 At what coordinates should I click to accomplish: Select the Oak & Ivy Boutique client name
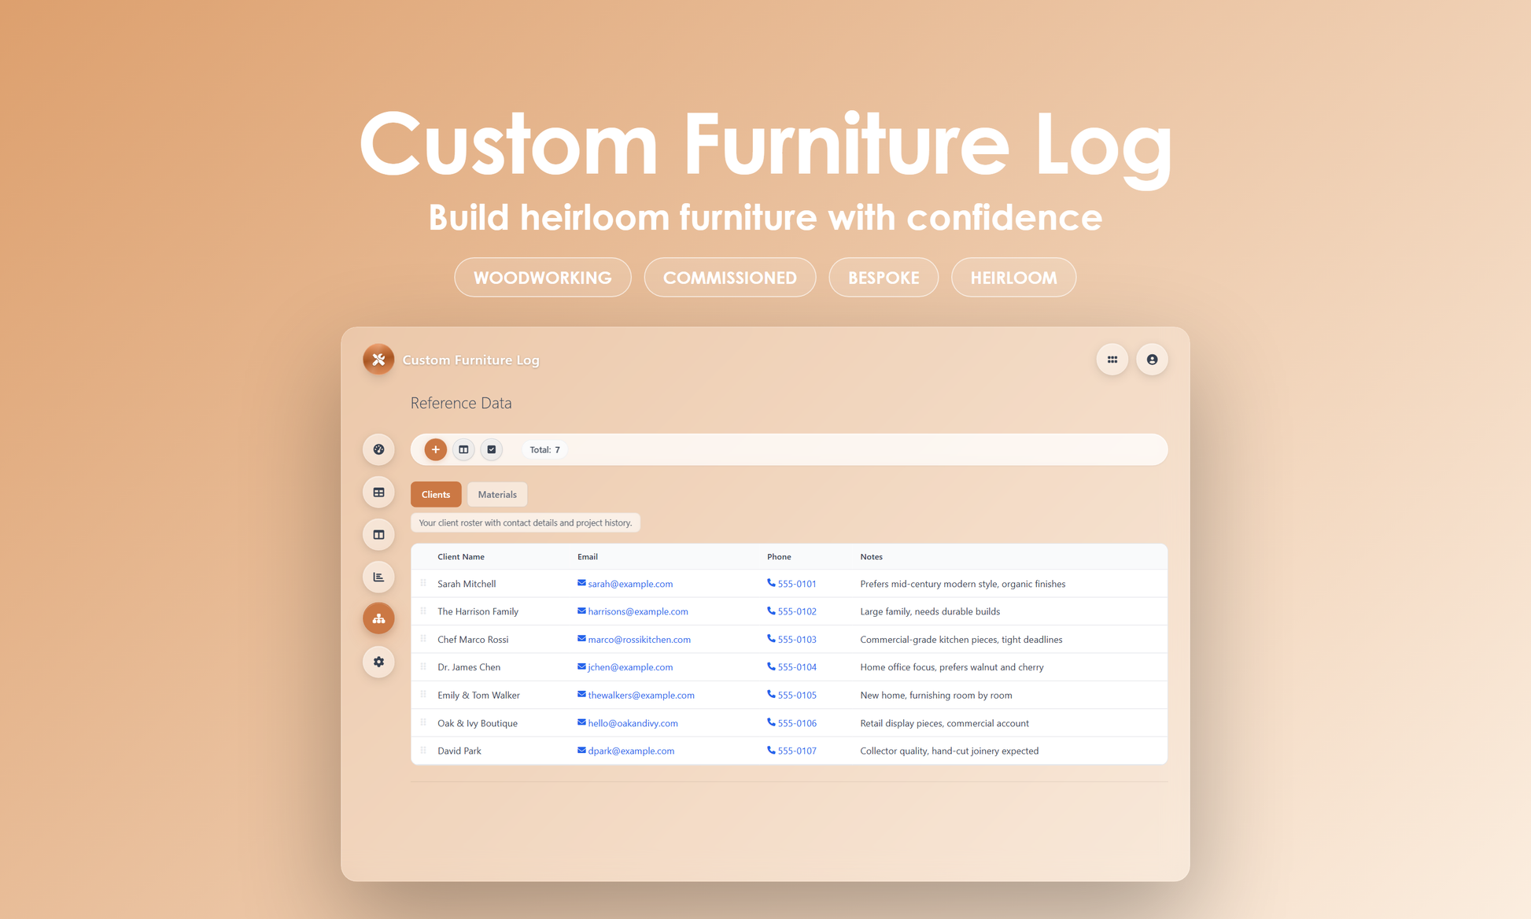coord(478,723)
